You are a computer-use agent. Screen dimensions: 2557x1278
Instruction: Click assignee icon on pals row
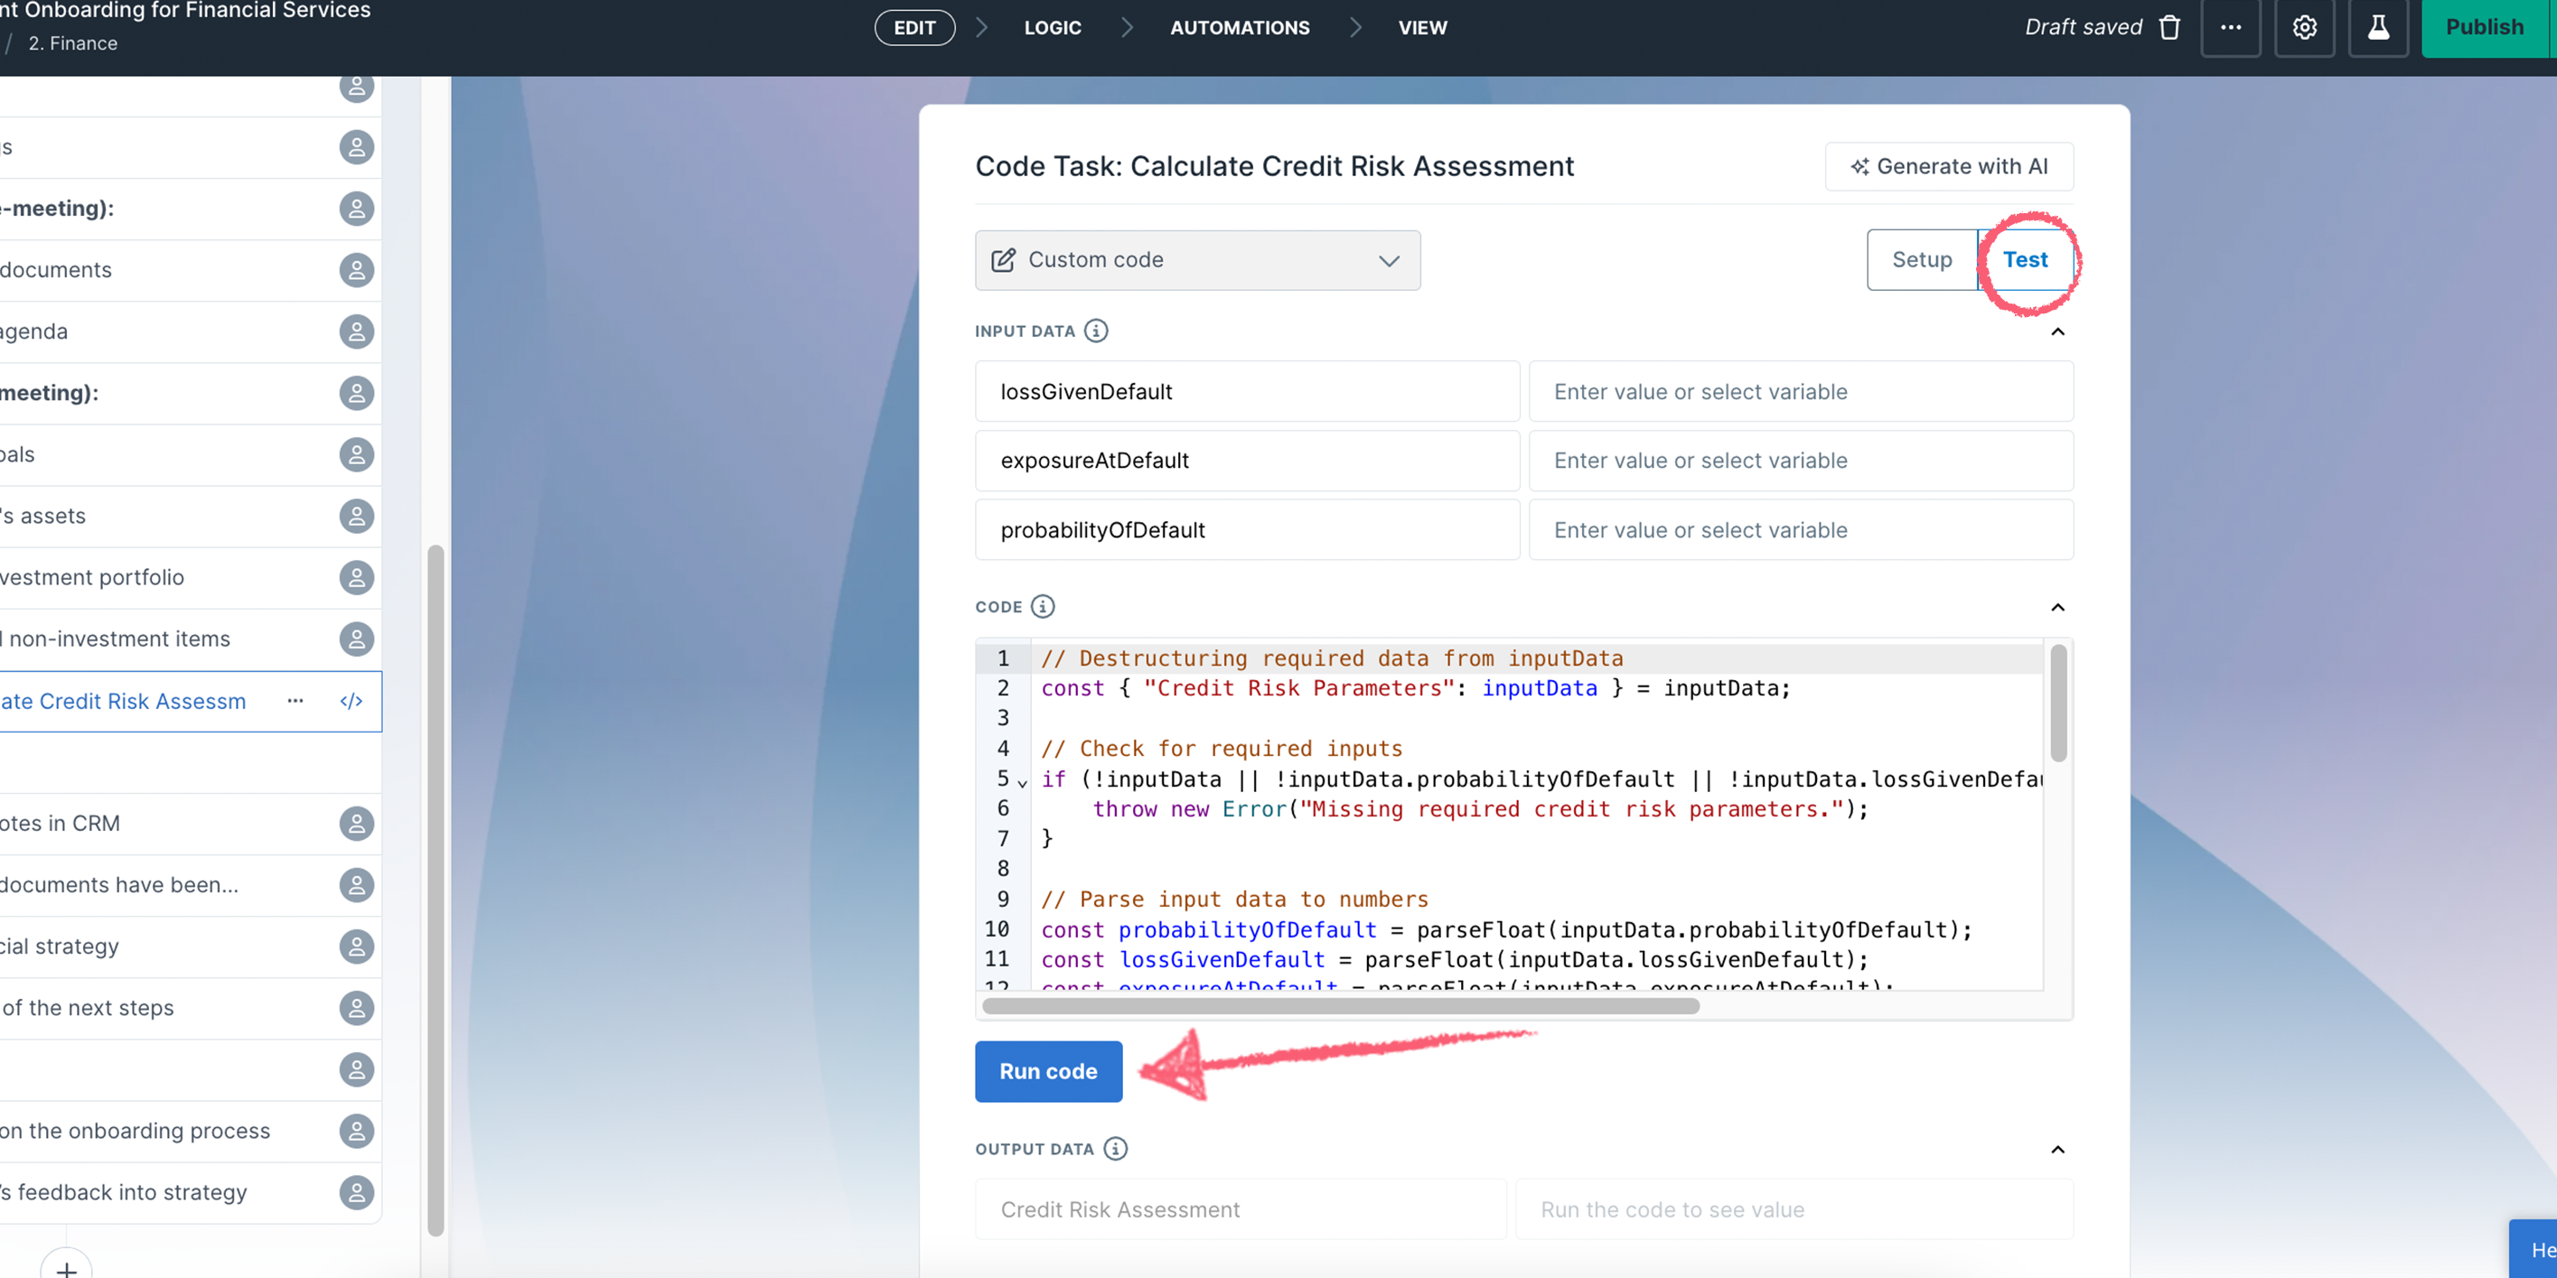coord(356,454)
